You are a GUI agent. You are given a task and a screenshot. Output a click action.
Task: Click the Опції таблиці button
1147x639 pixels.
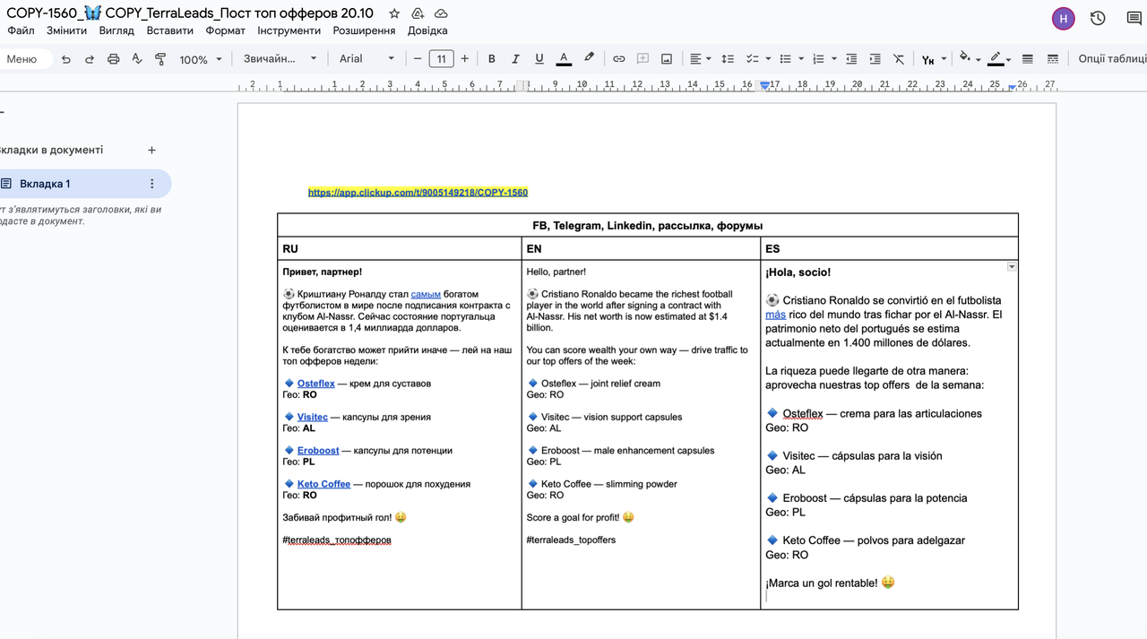point(1111,59)
